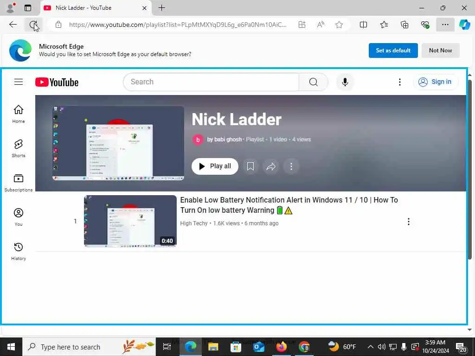The height and width of the screenshot is (356, 475).
Task: Open the volume control in tray
Action: 382,347
